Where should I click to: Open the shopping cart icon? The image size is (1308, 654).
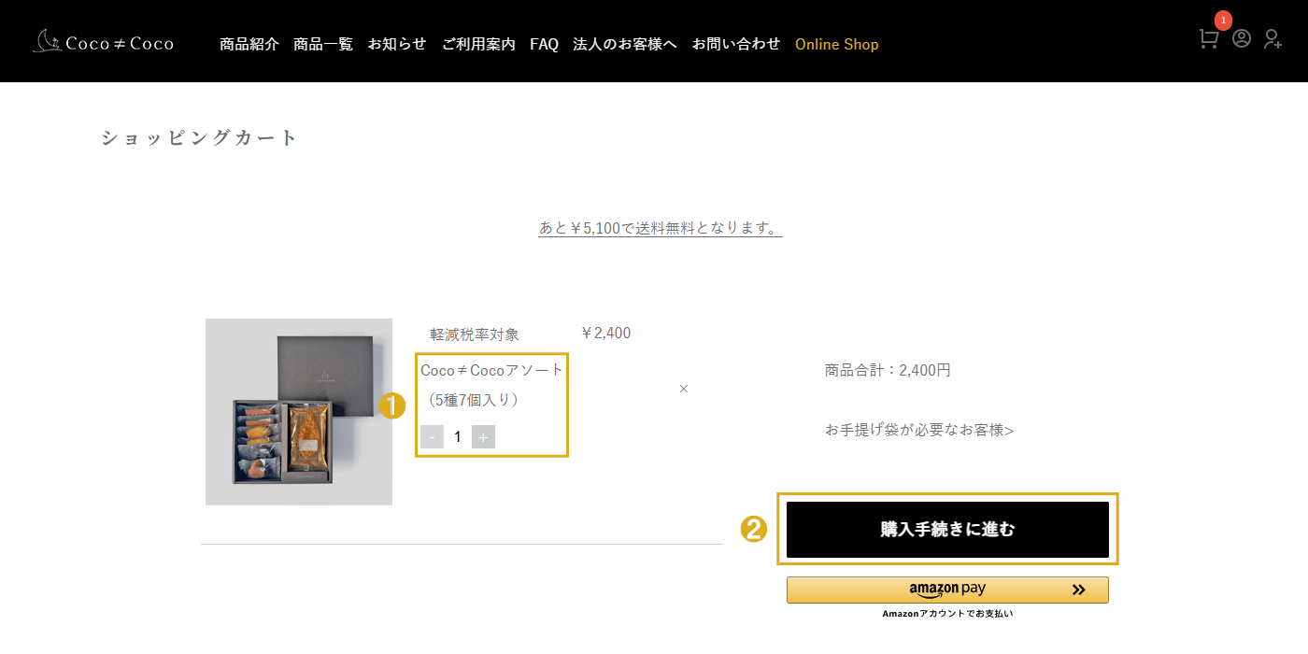click(x=1209, y=38)
